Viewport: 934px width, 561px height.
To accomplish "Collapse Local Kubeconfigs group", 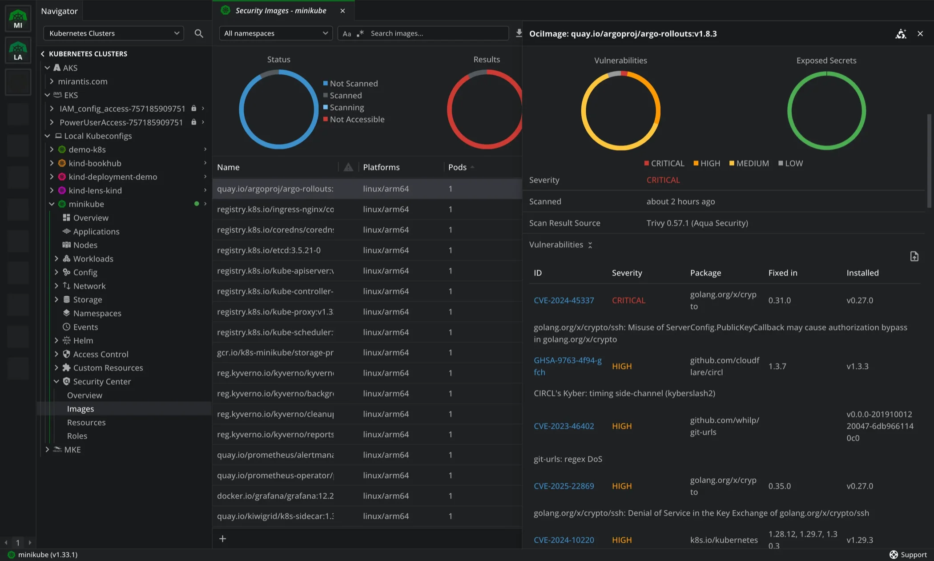I will pos(48,136).
